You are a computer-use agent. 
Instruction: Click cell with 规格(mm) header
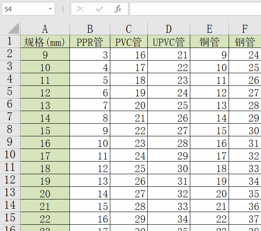pos(45,42)
